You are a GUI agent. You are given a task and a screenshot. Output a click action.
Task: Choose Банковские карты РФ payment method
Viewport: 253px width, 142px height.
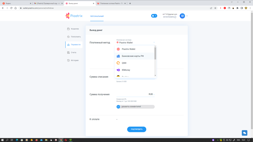pos(133,56)
